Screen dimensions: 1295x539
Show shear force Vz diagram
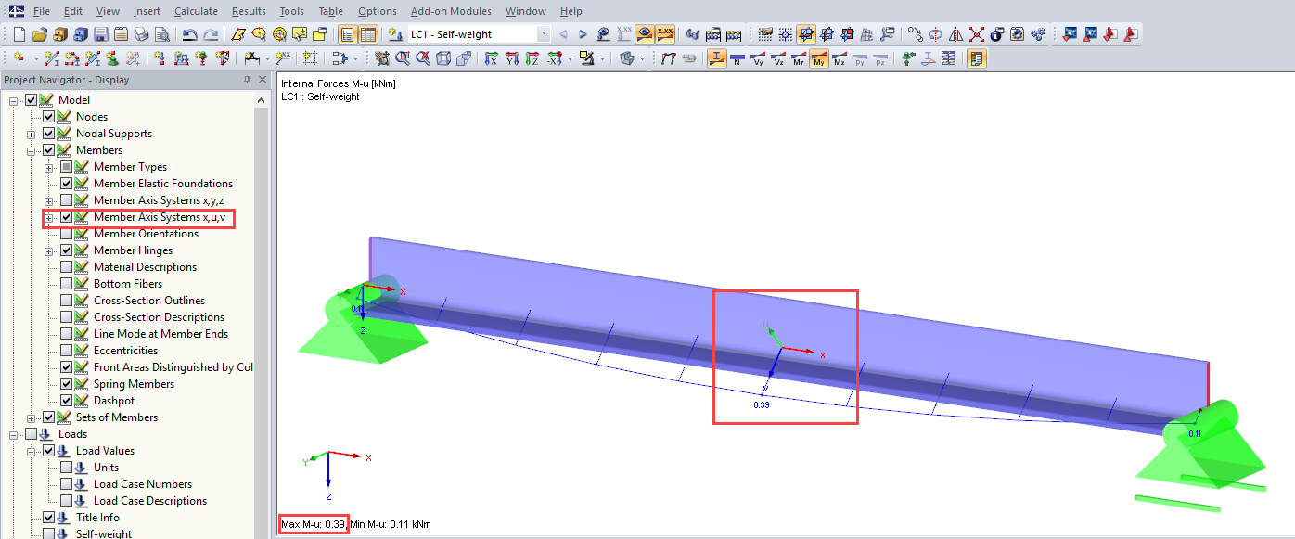point(778,58)
